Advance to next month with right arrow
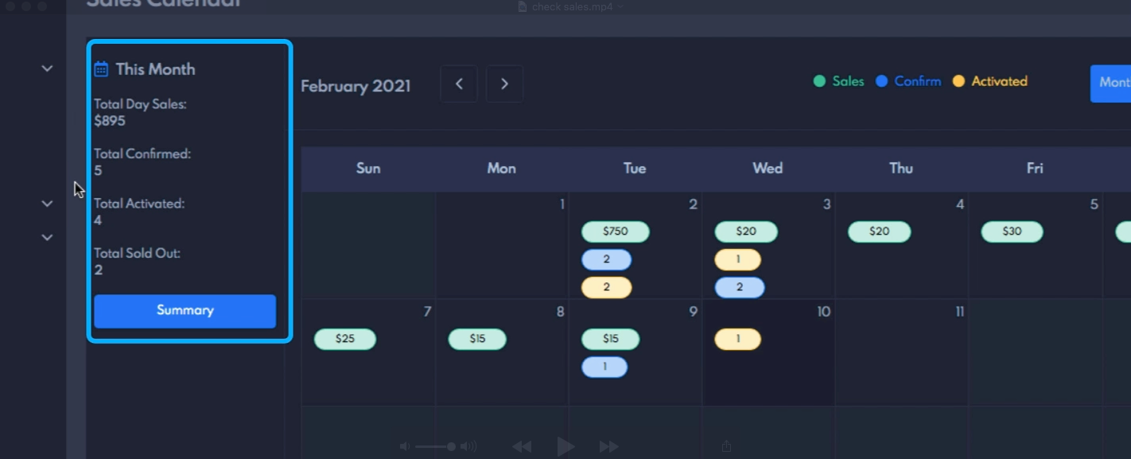 504,84
